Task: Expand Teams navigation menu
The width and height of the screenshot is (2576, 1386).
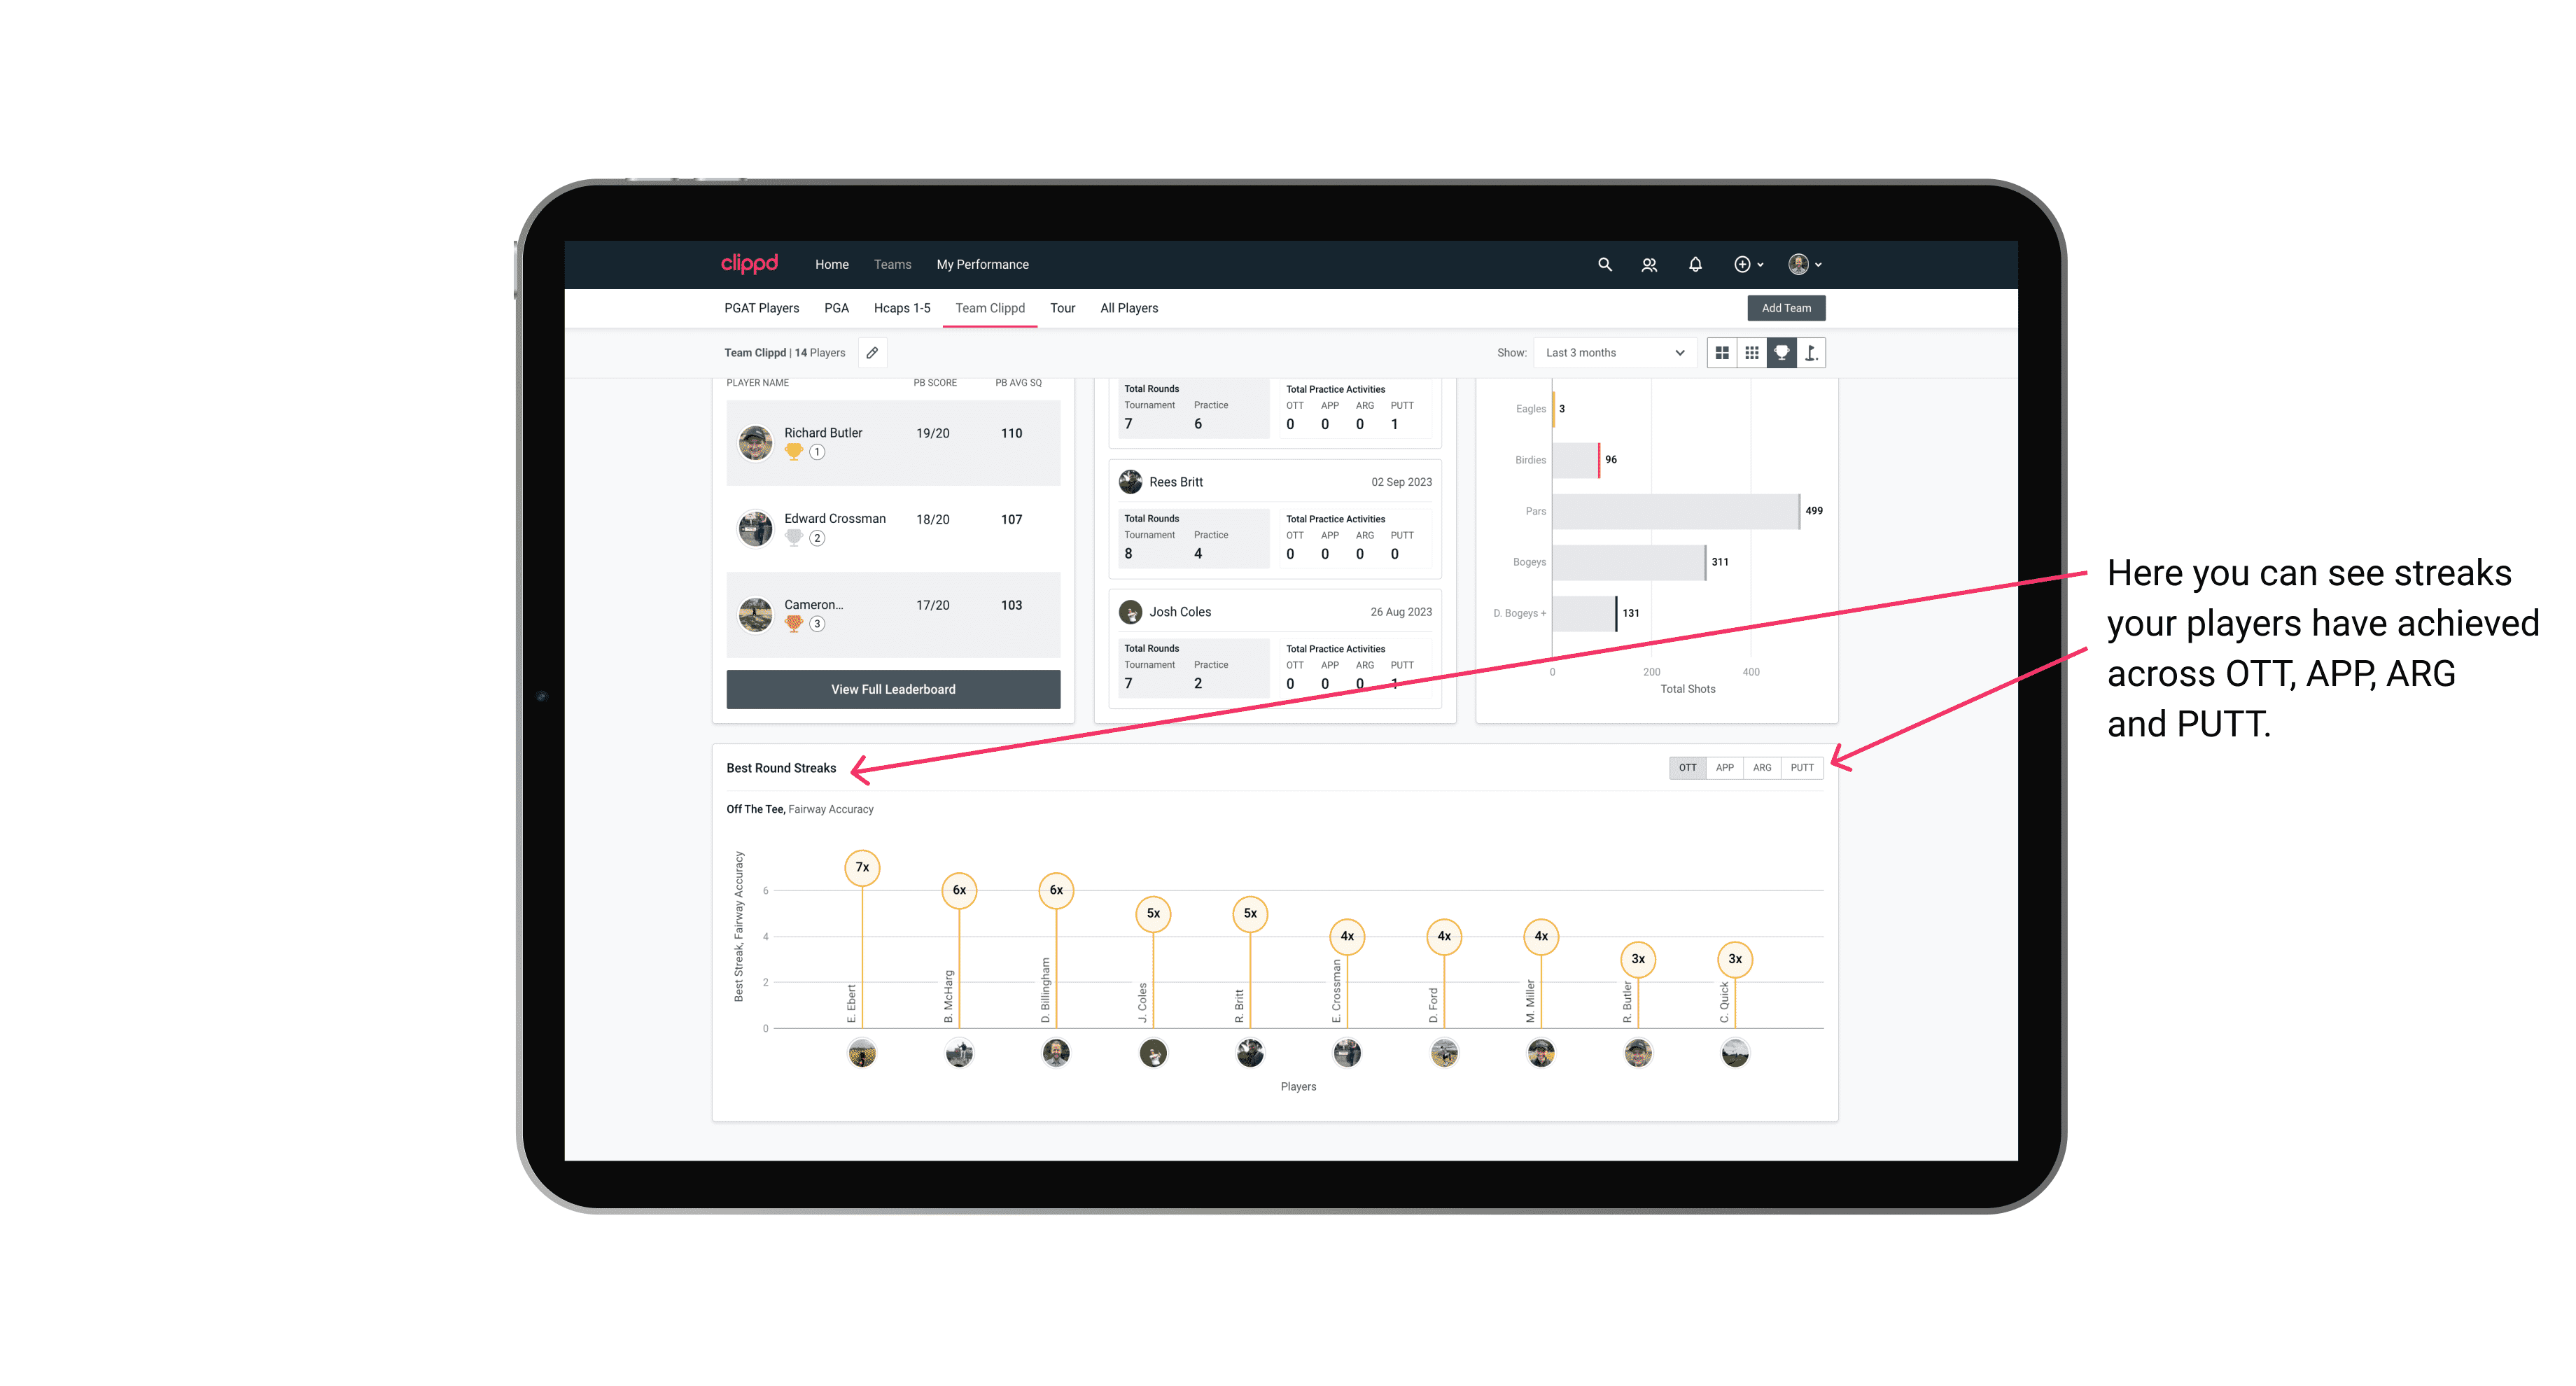Action: tap(892, 263)
